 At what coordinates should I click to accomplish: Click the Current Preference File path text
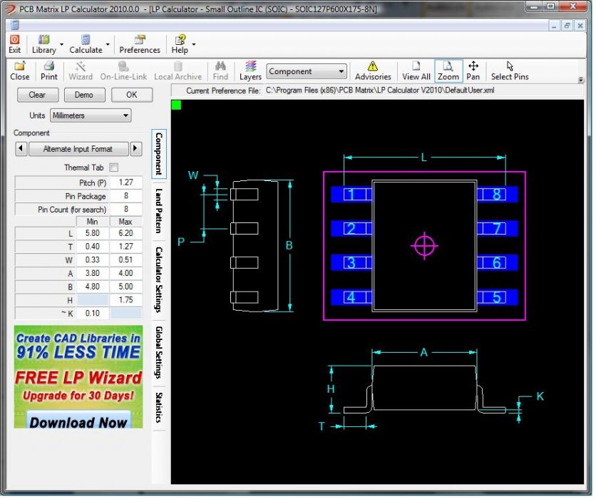380,91
